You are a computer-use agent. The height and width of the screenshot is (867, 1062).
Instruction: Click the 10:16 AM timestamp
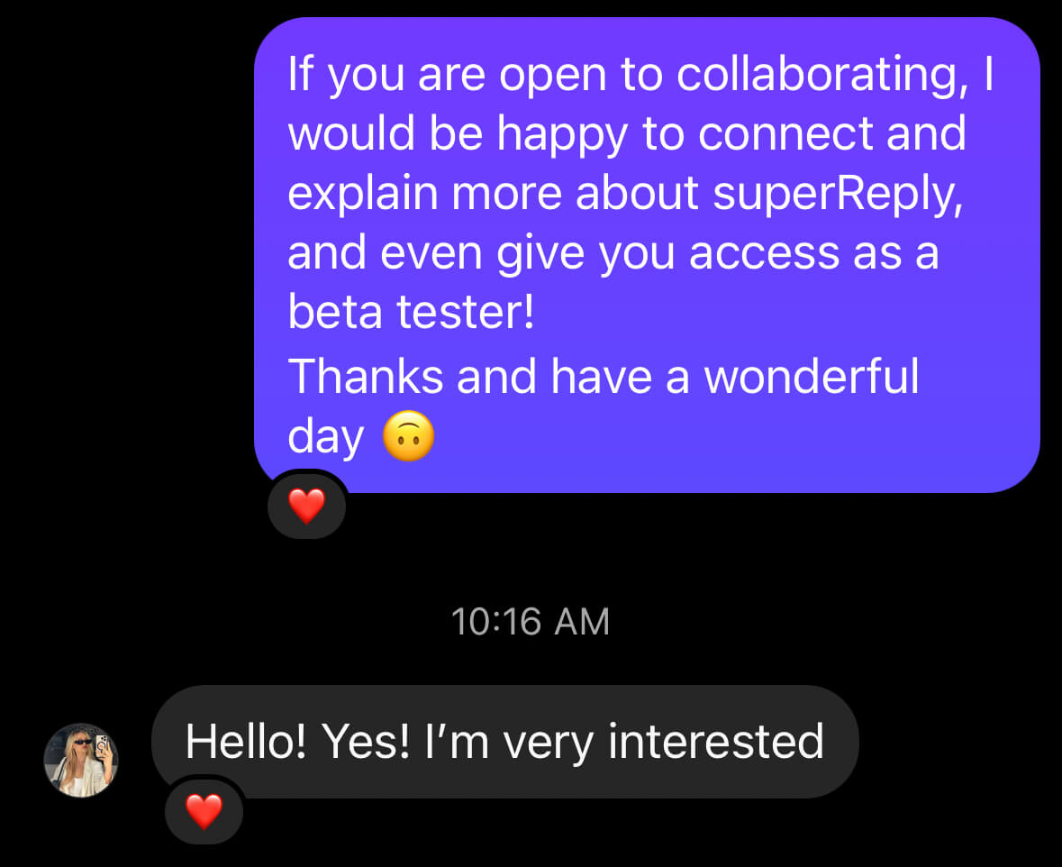coord(531,622)
